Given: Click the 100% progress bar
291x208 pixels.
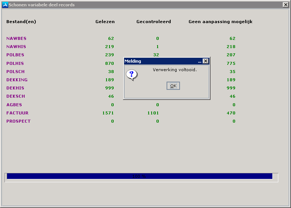Looking at the screenshot, I should point(140,176).
